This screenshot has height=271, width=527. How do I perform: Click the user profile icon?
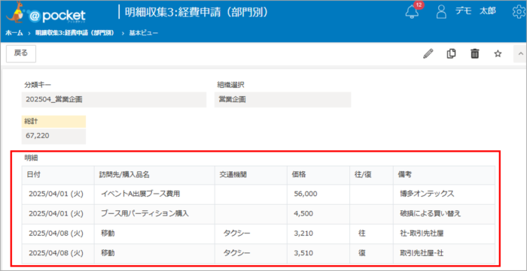pos(441,12)
